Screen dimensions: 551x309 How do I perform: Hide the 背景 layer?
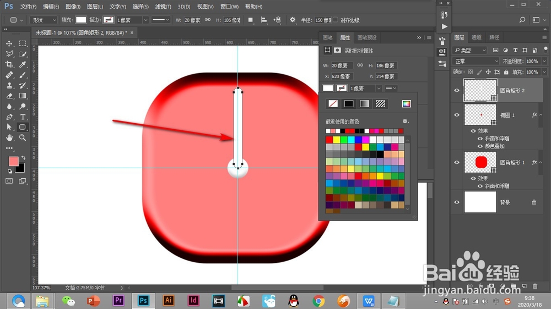(x=457, y=202)
